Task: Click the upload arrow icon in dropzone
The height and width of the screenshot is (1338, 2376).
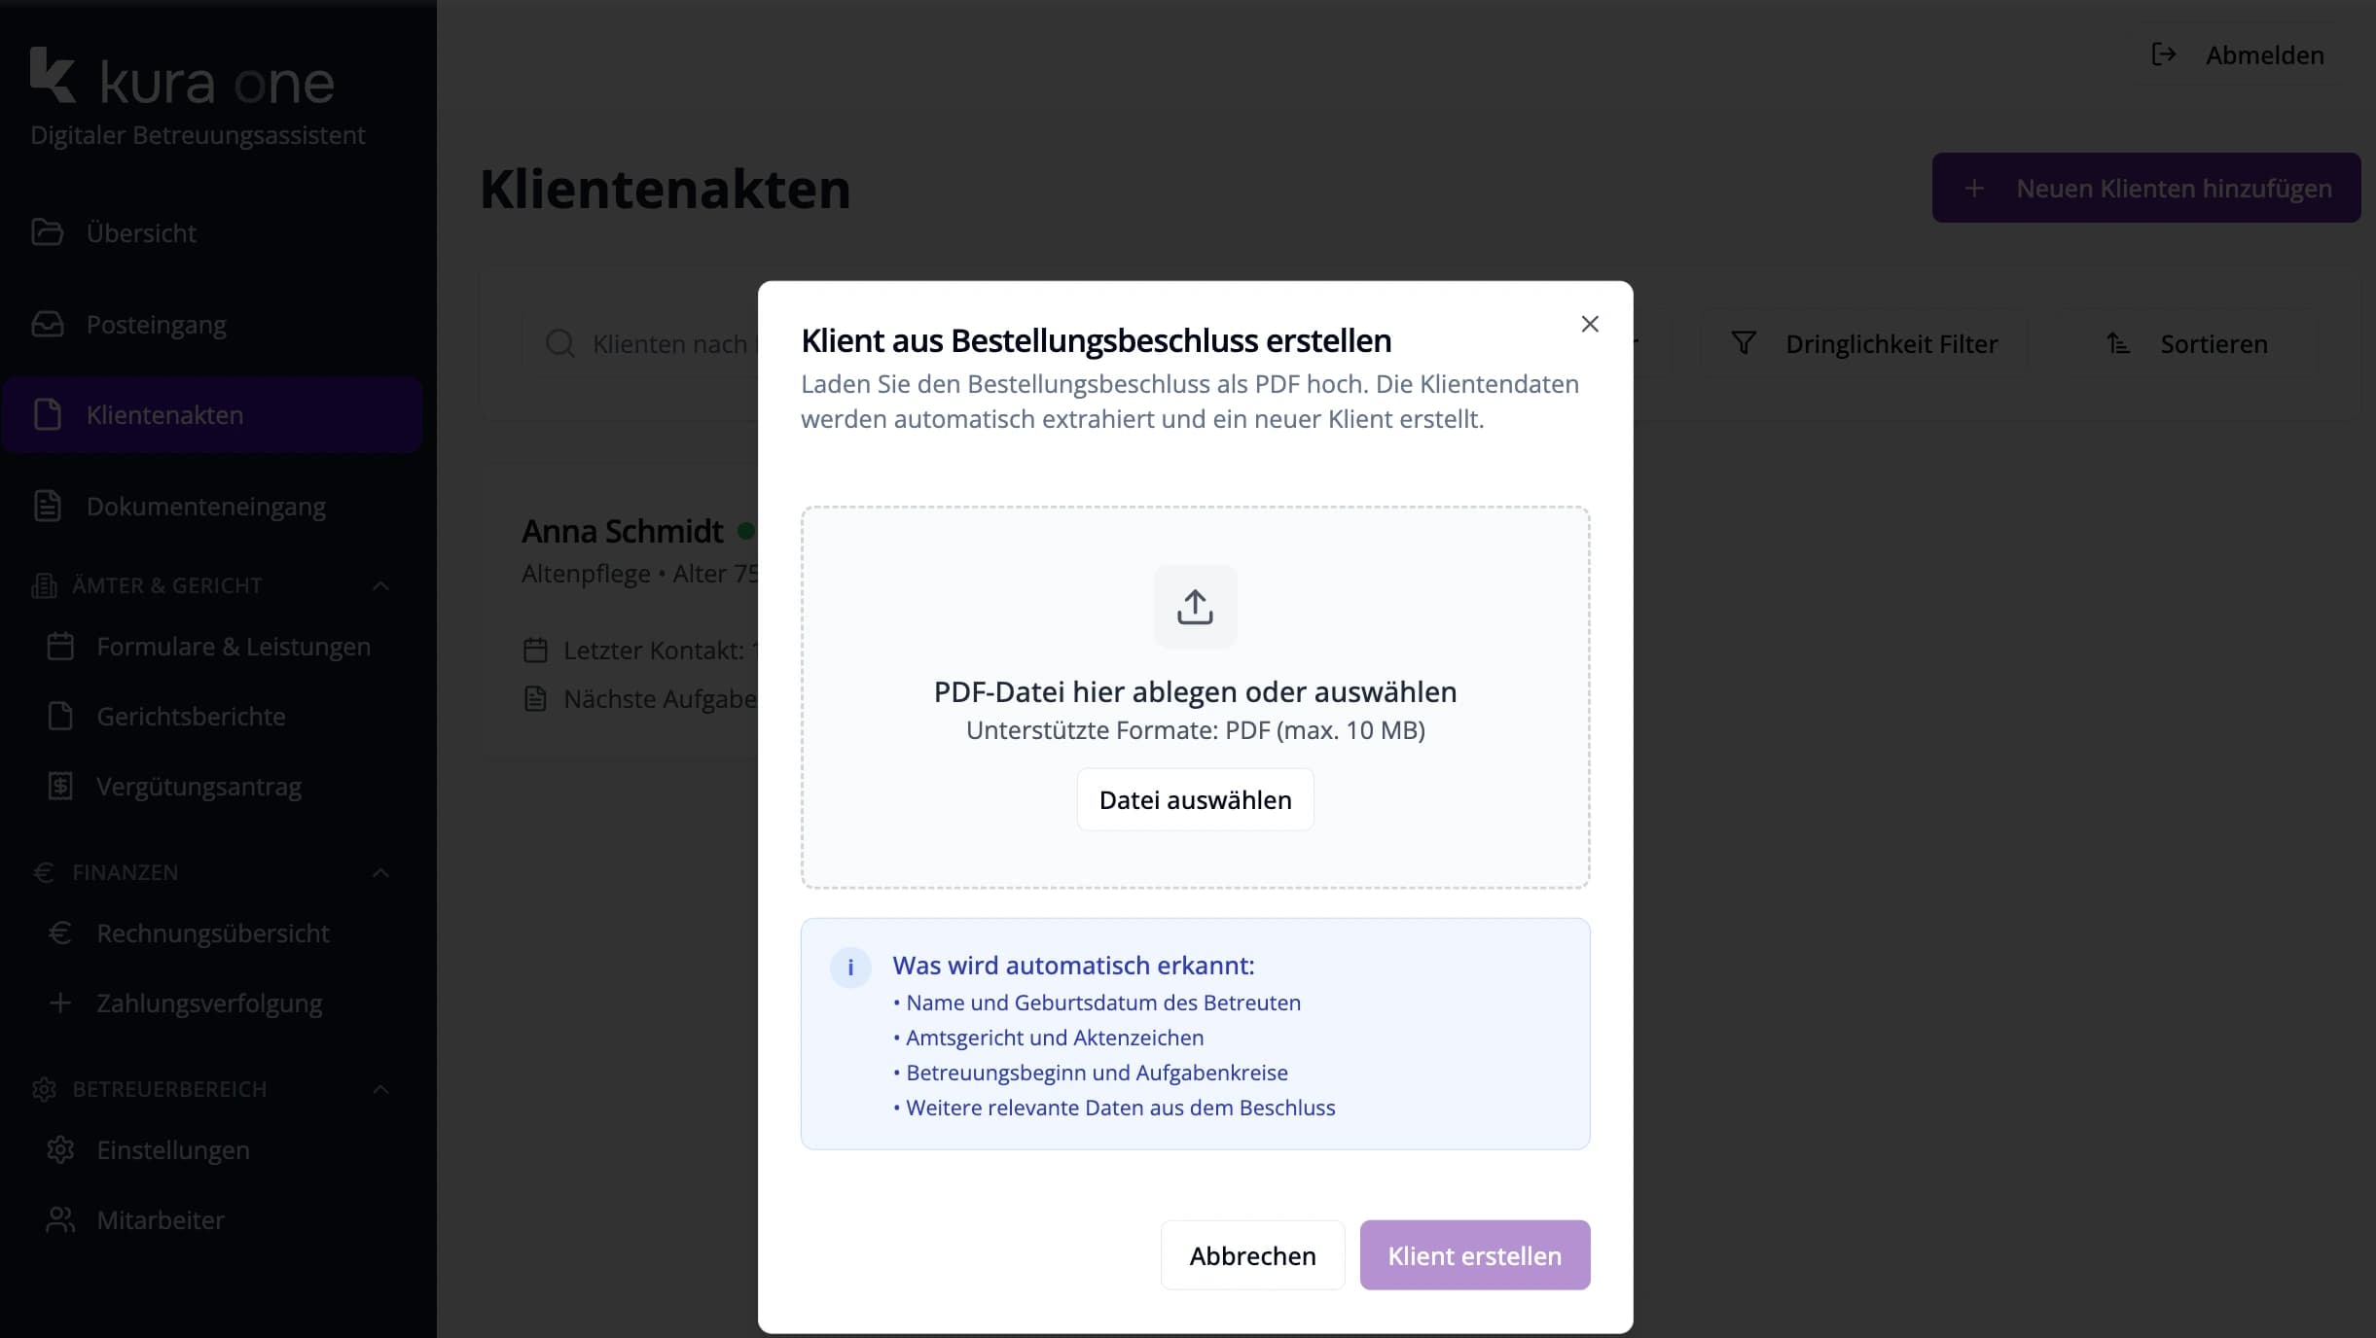Action: 1195,607
